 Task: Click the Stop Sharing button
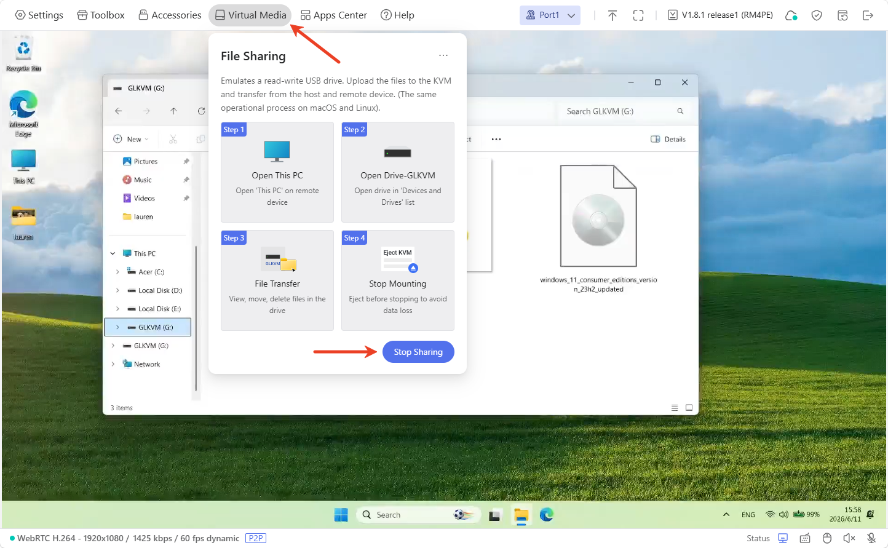click(418, 352)
